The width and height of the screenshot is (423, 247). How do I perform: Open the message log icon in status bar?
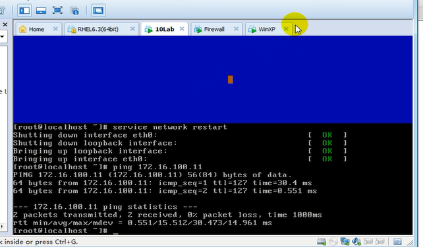[397, 242]
